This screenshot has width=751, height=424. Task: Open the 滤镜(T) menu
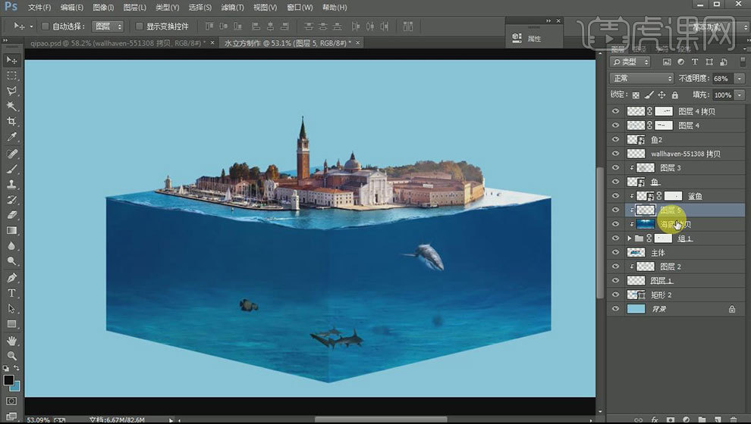[232, 8]
